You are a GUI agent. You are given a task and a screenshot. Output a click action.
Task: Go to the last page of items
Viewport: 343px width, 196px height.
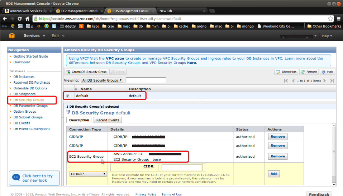(332, 81)
